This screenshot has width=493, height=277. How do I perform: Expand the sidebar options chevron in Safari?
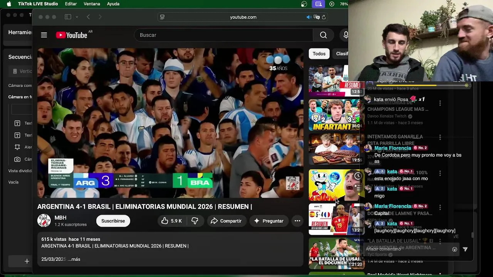(x=77, y=17)
